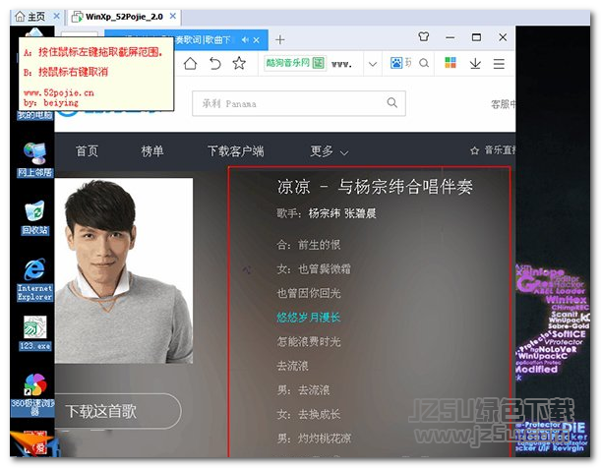Open the browser hamburger menu
Image resolution: width=601 pixels, height=468 pixels.
499,64
